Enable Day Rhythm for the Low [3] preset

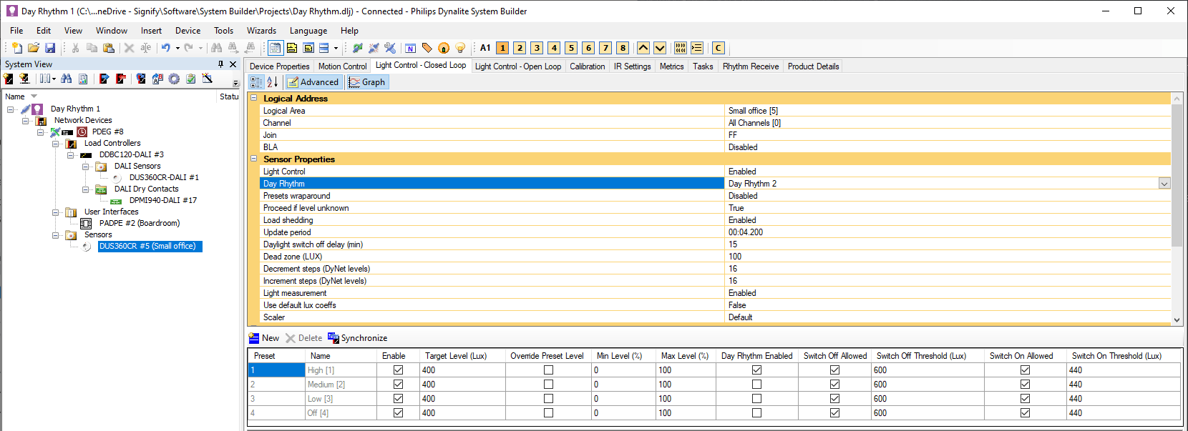tap(756, 399)
